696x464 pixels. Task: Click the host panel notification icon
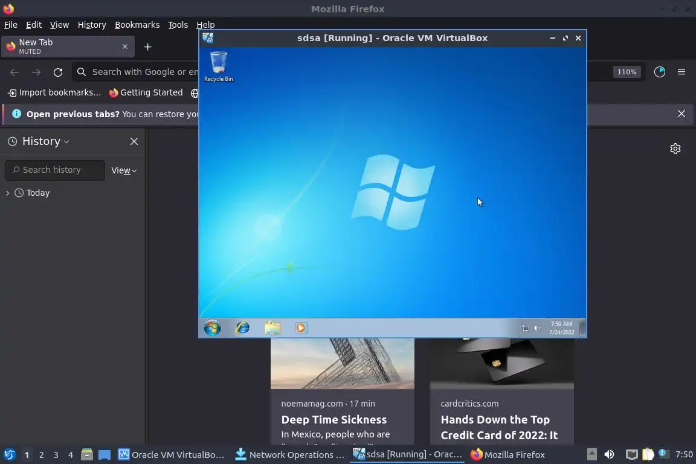[662, 454]
